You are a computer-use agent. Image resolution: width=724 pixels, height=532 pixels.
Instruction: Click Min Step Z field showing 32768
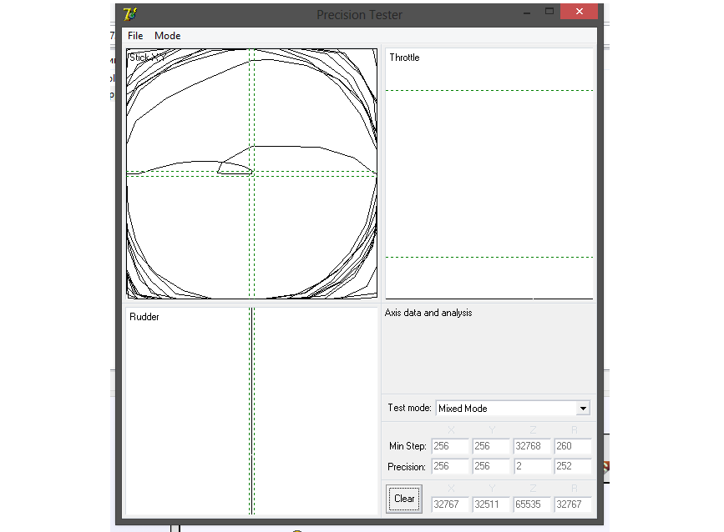[532, 447]
